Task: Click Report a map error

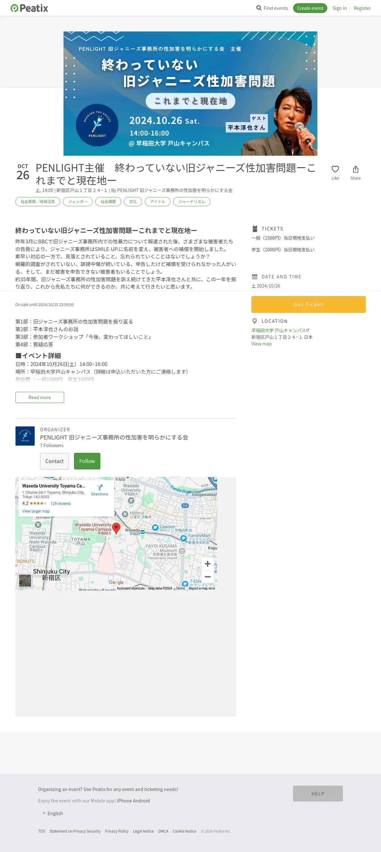Action: 202,589
